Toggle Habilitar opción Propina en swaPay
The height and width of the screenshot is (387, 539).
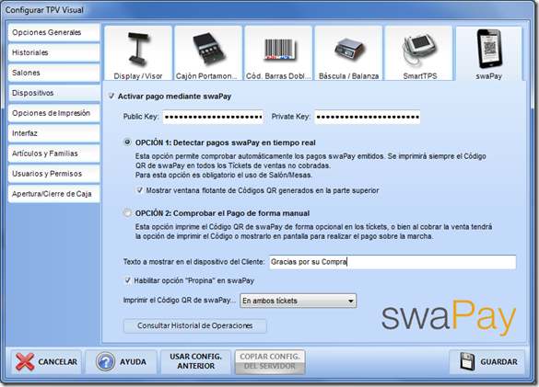[127, 280]
